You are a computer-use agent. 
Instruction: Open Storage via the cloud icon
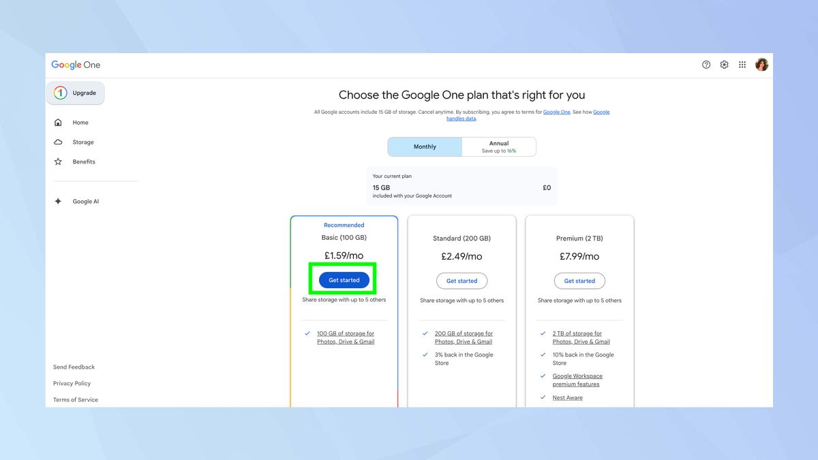tap(58, 142)
